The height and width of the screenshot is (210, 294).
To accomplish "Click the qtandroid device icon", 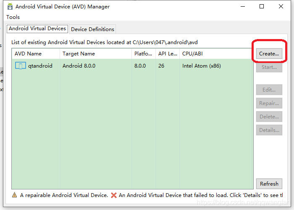I will pyautogui.click(x=21, y=66).
